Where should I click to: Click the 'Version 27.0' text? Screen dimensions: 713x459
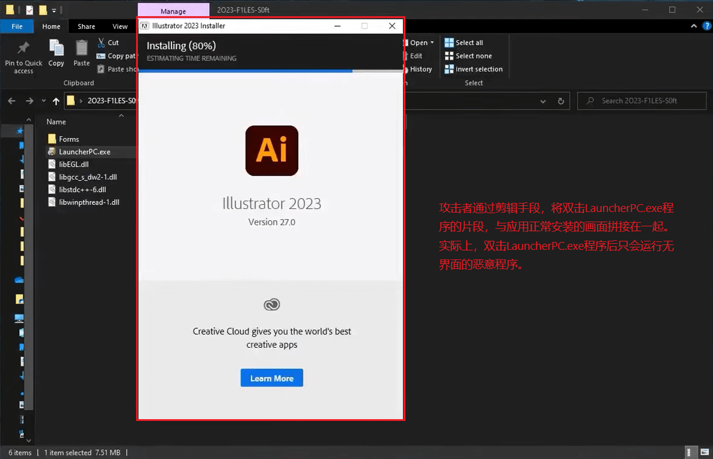coord(272,222)
